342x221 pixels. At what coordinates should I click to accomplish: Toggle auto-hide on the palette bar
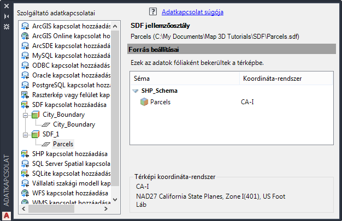(x=6, y=16)
